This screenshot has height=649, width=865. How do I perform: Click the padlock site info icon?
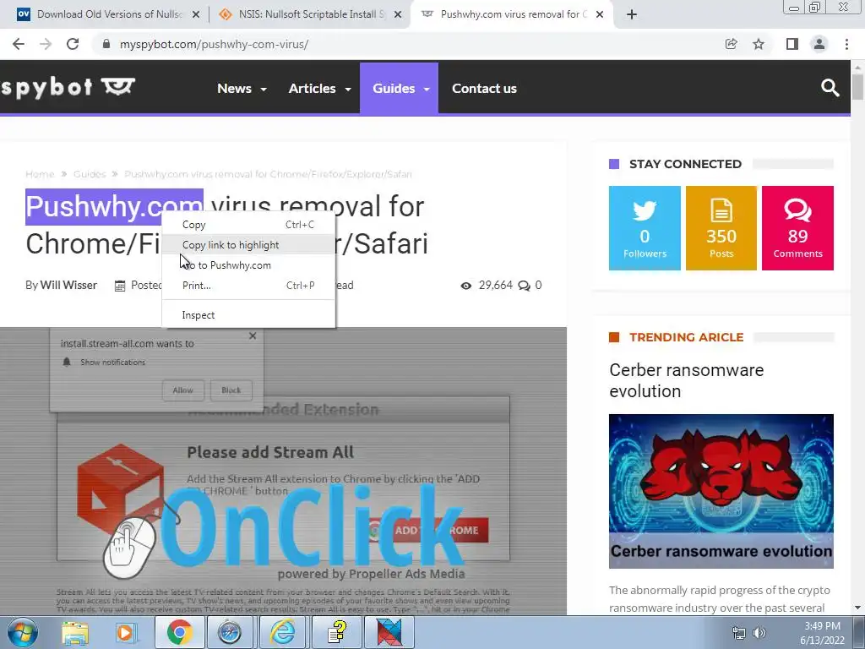106,44
